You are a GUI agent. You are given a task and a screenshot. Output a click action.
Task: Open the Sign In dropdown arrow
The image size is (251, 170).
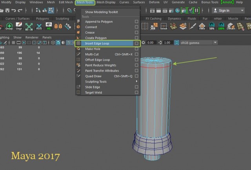coord(242,11)
